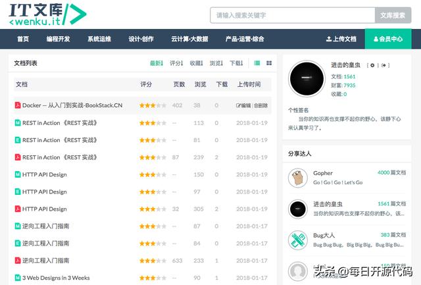Click Gopher's 4000 篇文档 count
This screenshot has width=421, height=285.
tap(392, 172)
